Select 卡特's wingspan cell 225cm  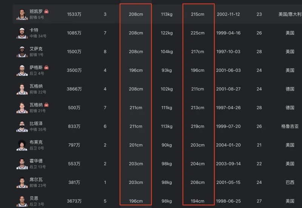pos(197,33)
